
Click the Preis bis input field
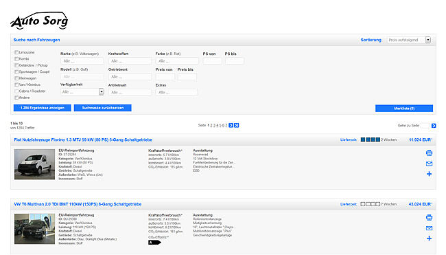coord(187,77)
